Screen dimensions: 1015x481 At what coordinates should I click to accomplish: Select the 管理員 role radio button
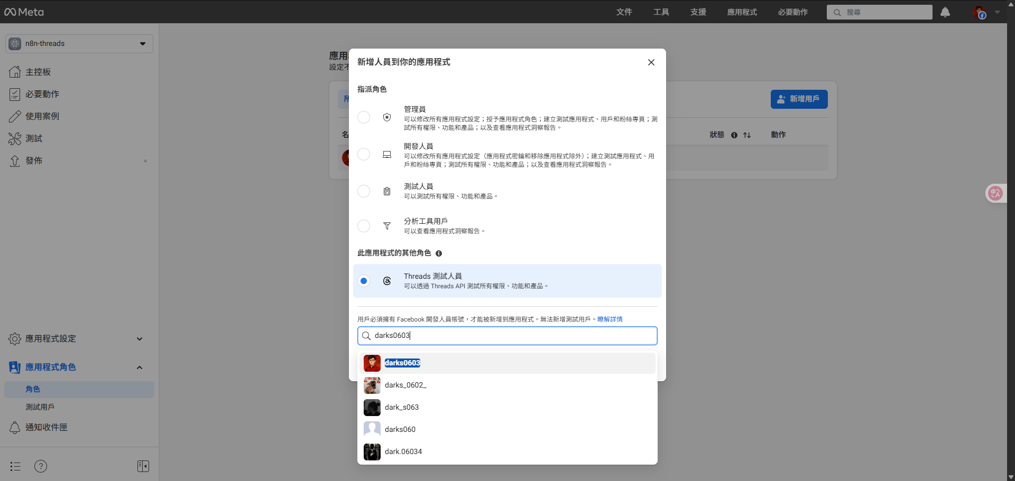(364, 117)
